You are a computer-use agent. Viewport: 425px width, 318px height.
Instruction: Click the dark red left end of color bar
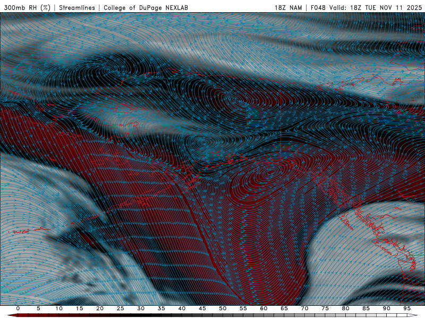pos(12,315)
